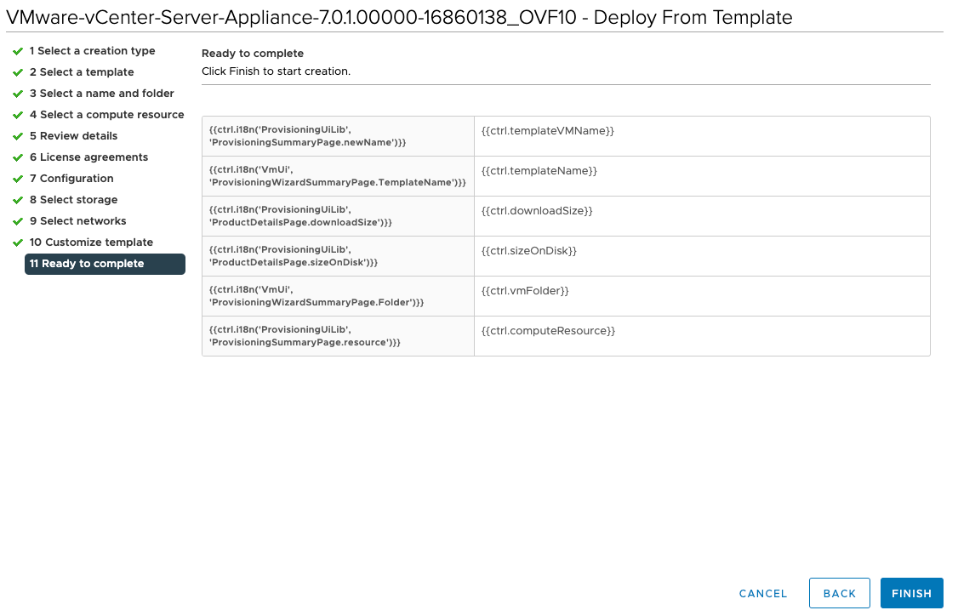Navigate to step 4 Select a compute resource

click(106, 115)
